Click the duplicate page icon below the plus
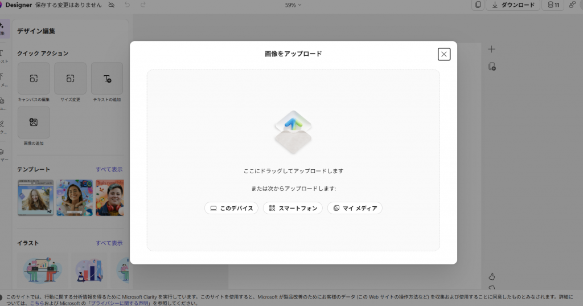 (x=492, y=67)
